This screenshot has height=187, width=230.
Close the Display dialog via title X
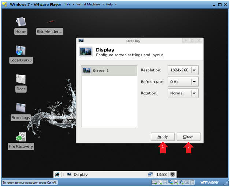coord(199,41)
